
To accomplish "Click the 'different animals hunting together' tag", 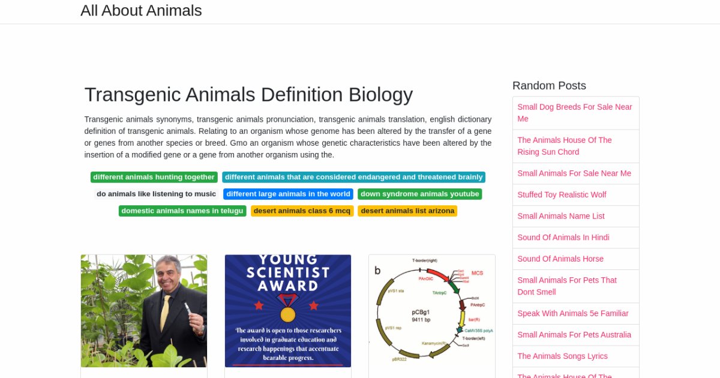I will point(154,177).
